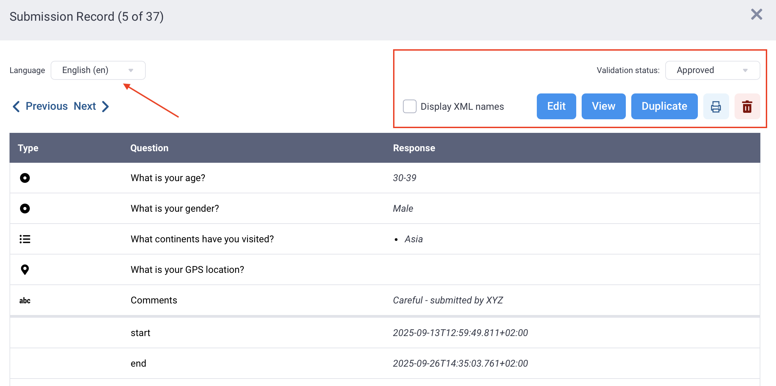The width and height of the screenshot is (776, 386).
Task: Open the Language dropdown
Action: tap(98, 70)
